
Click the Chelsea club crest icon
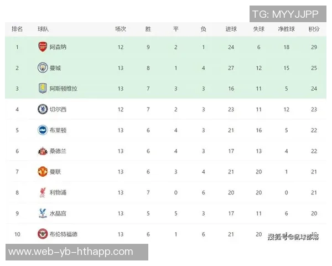click(x=43, y=109)
